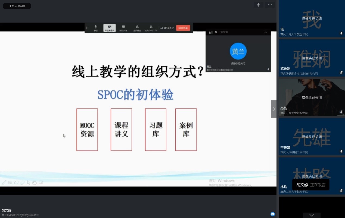The image size is (345, 218).
Task: Select the 高杨 participant video tile
Action: pos(312,97)
